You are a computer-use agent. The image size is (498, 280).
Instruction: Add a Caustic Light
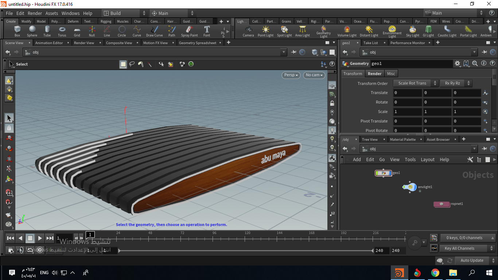pos(447,31)
